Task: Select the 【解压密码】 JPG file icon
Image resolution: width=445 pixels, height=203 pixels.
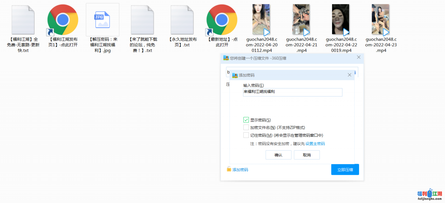Action: pyautogui.click(x=102, y=20)
